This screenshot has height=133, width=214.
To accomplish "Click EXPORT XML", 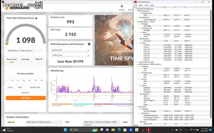I will 35,87.
